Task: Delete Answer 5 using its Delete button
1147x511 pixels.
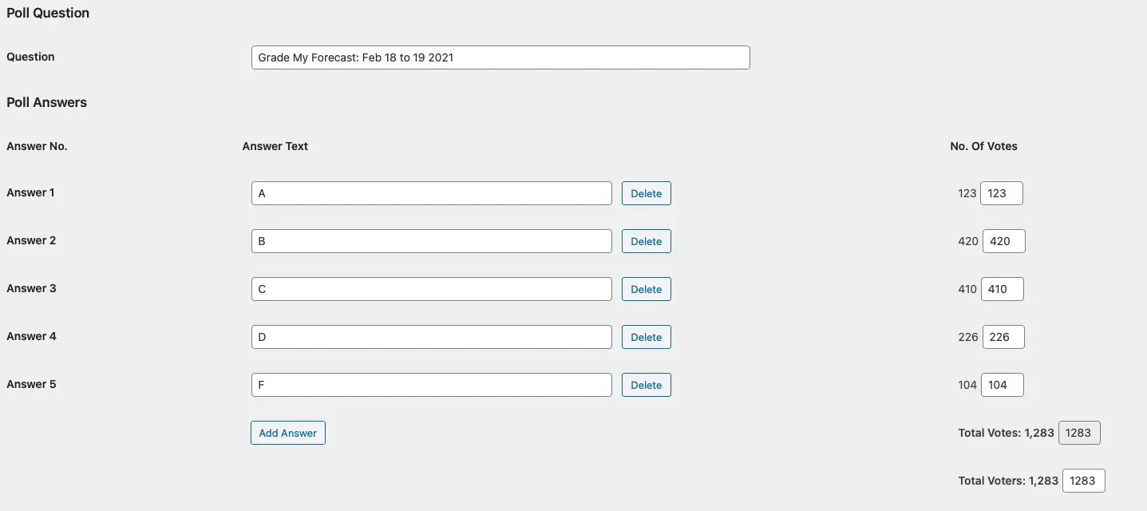Action: (647, 385)
